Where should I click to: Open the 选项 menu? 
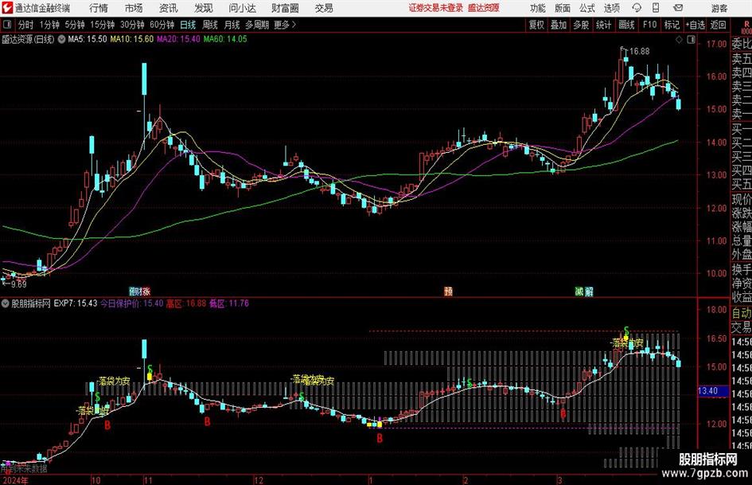611,8
